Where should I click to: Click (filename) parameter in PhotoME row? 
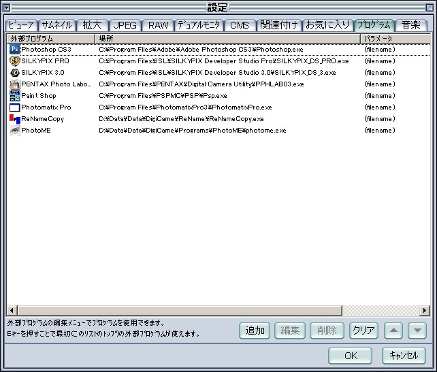pyautogui.click(x=380, y=131)
